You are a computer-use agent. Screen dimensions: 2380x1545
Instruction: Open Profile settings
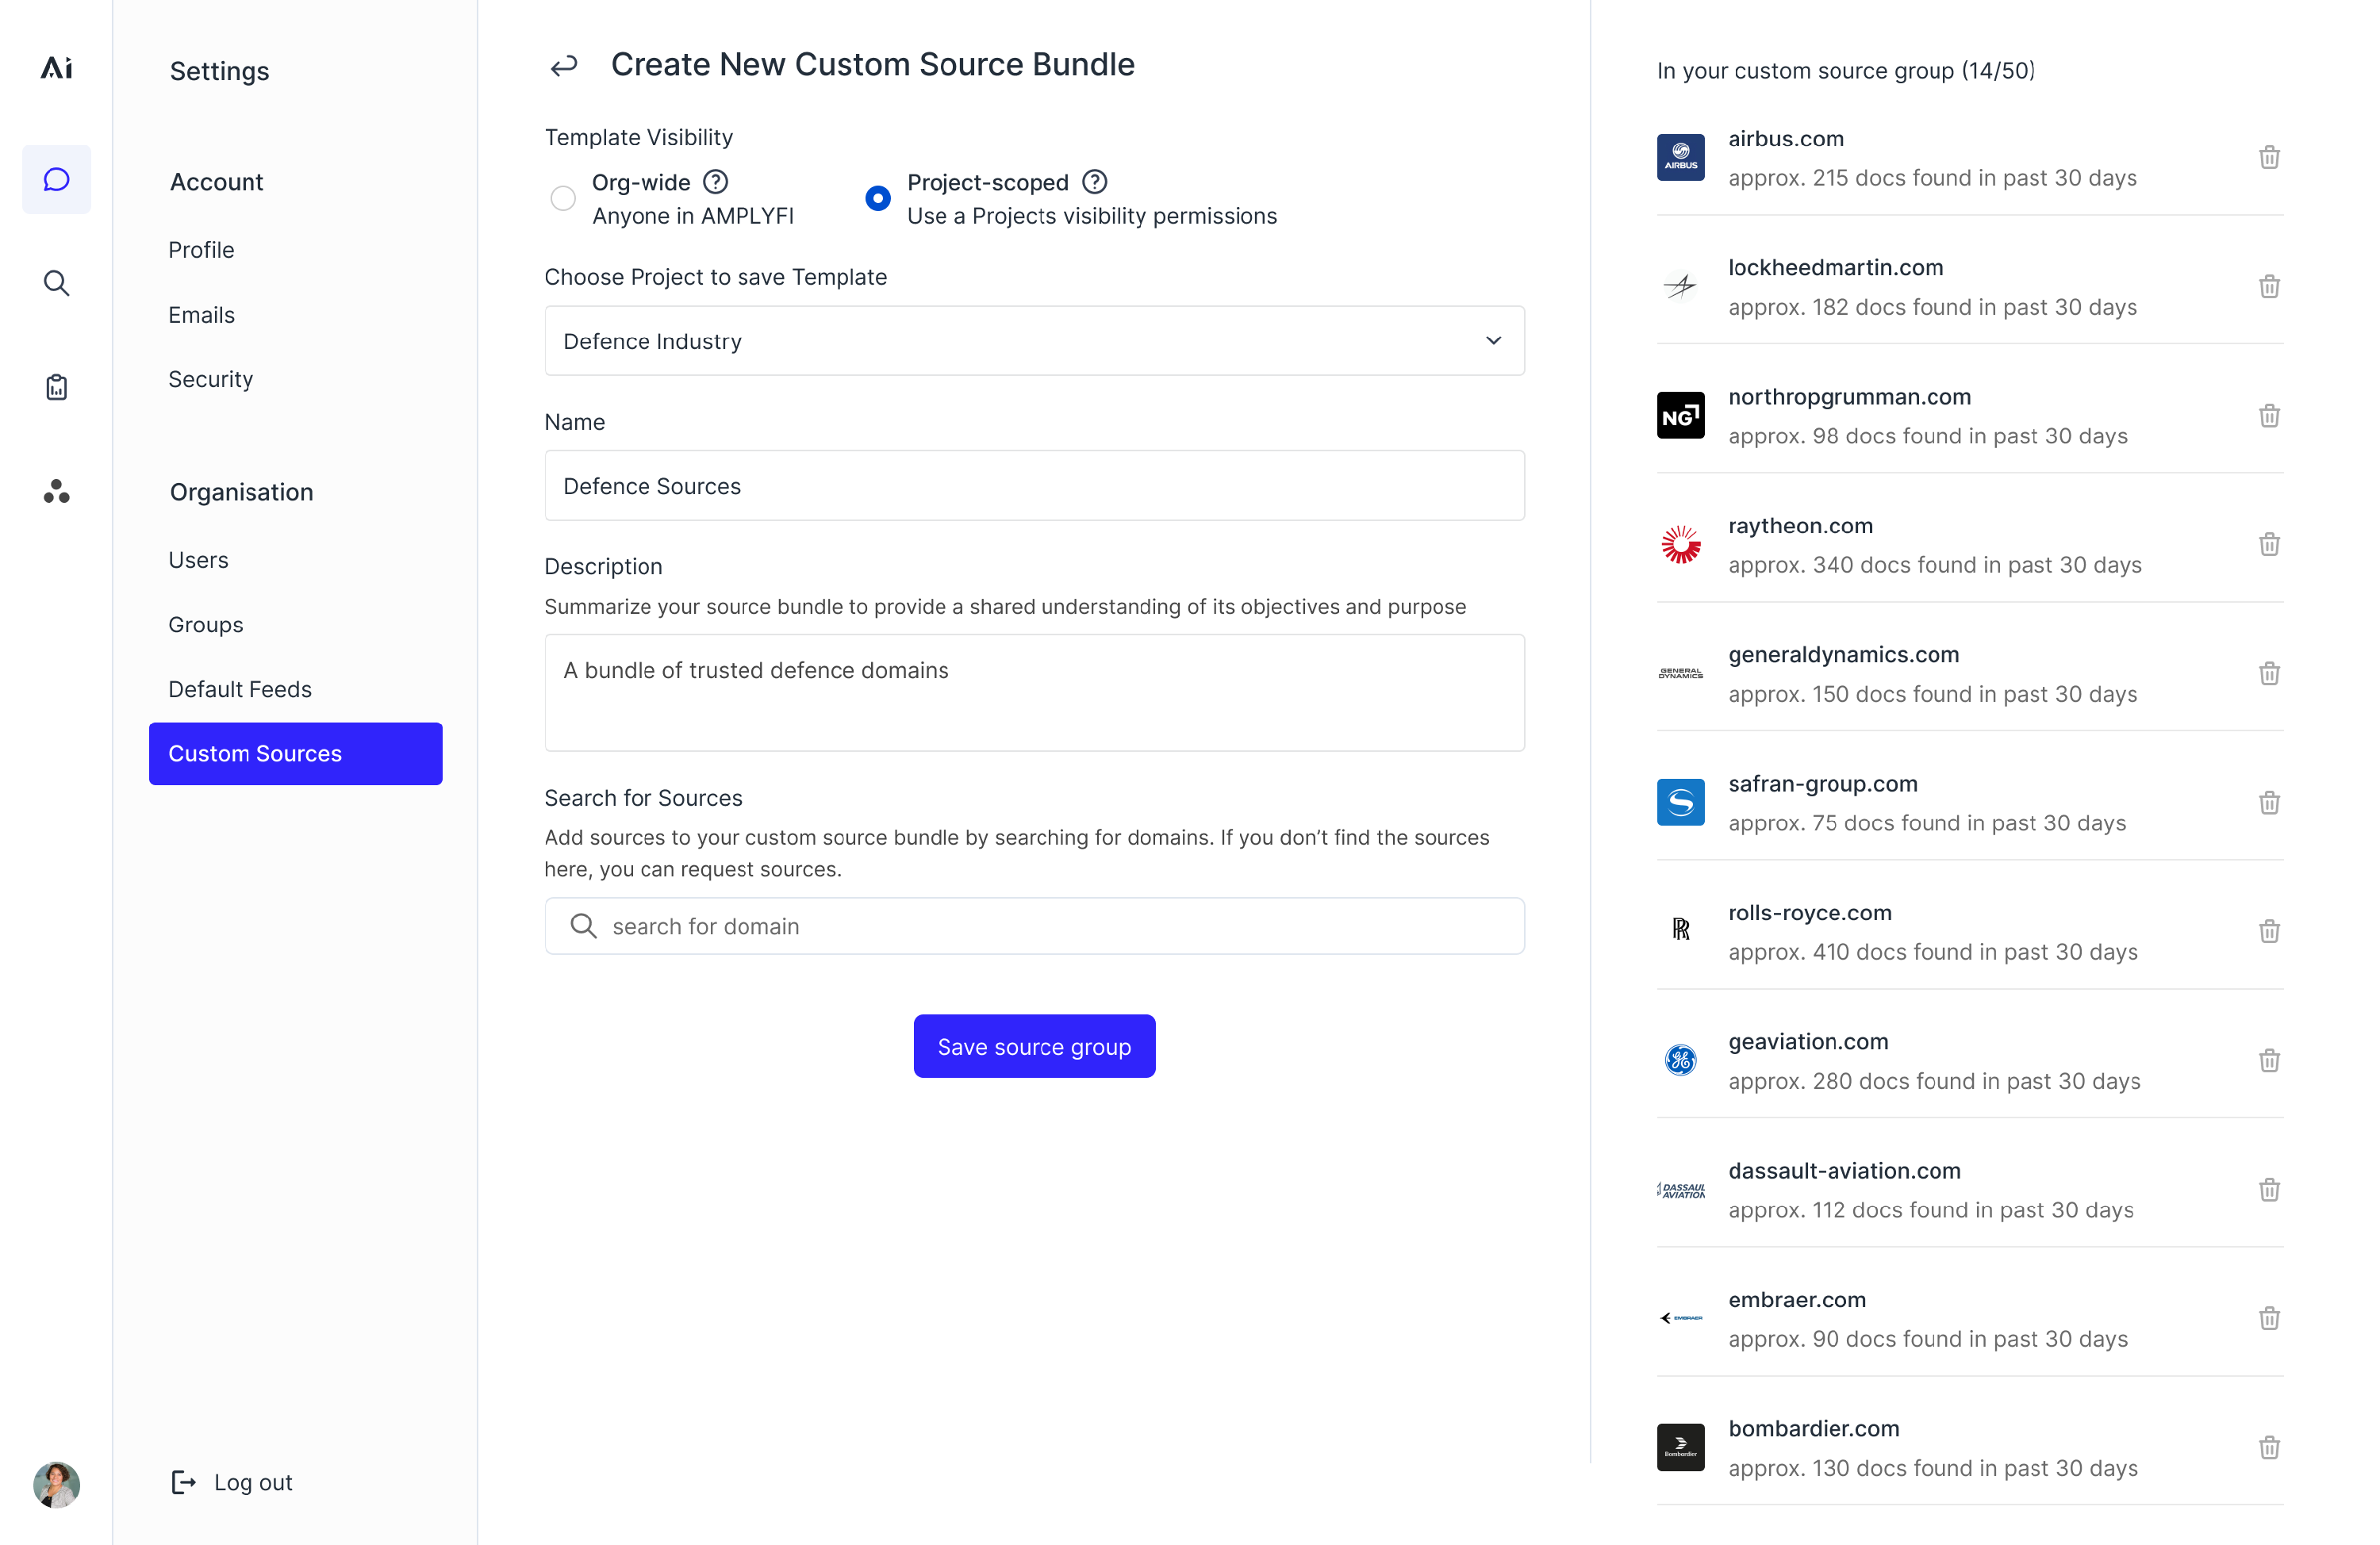[201, 250]
